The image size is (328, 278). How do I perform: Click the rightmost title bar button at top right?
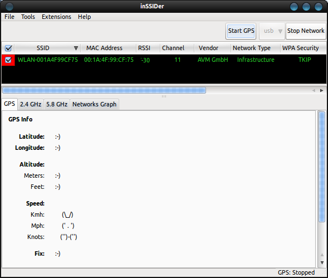319,7
